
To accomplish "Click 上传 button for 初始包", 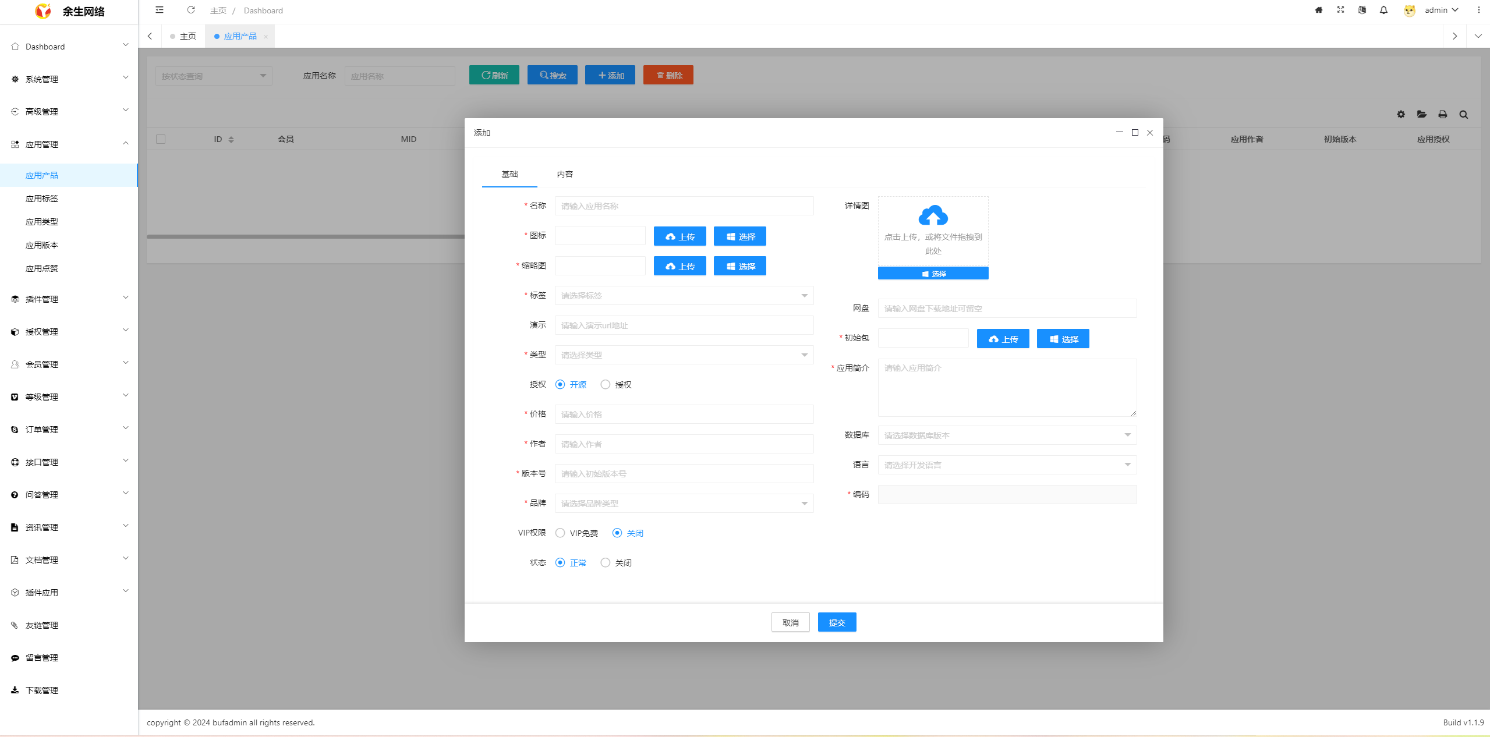I will coord(1003,339).
